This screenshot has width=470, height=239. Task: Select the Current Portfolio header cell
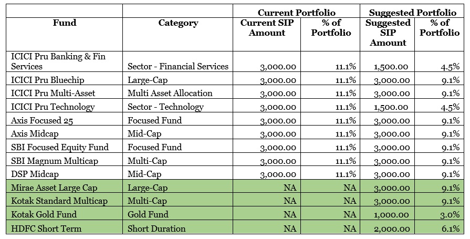296,12
